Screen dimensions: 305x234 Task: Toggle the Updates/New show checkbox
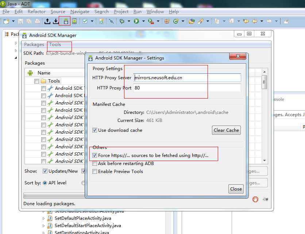[x=45, y=171]
